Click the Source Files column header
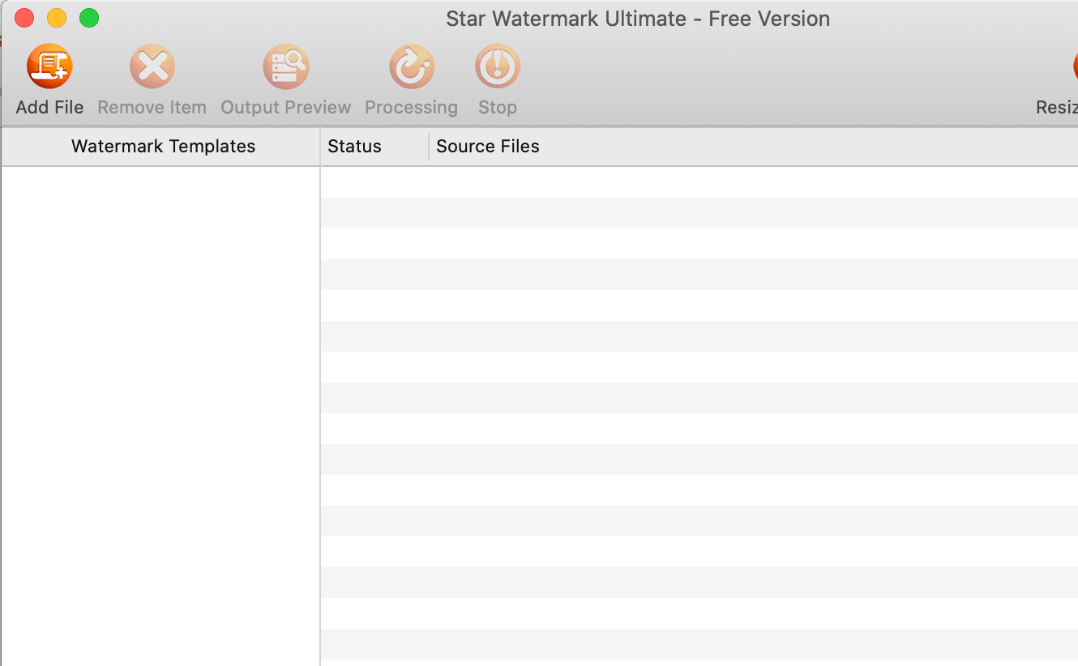The image size is (1078, 666). tap(754, 147)
